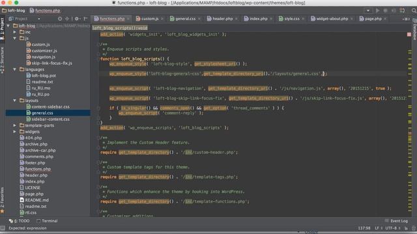
Task: Fold the loft_blog_scripts function block
Action: pyautogui.click(x=98, y=59)
